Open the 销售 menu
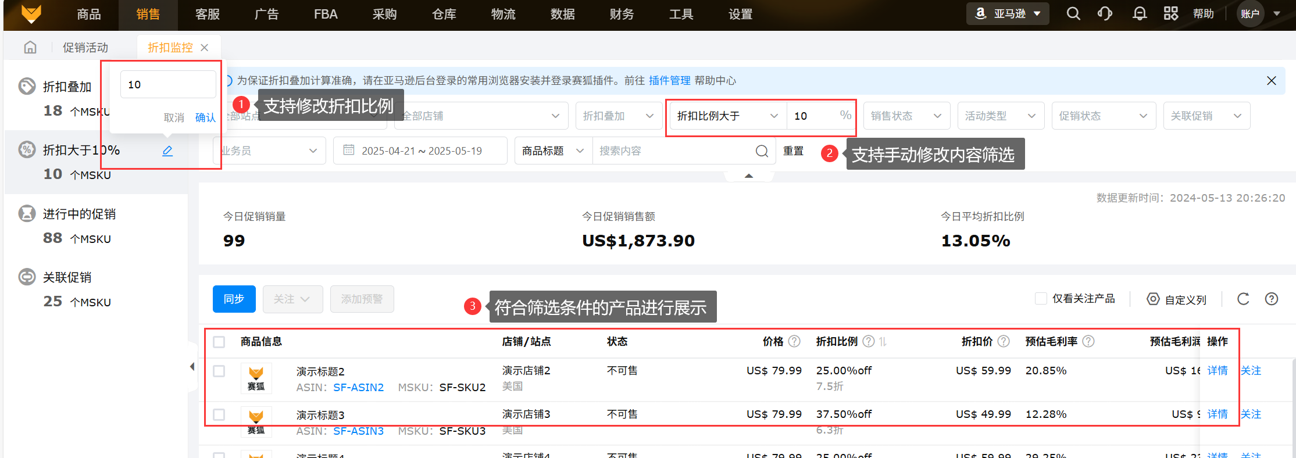Viewport: 1296px width, 458px height. click(x=148, y=14)
